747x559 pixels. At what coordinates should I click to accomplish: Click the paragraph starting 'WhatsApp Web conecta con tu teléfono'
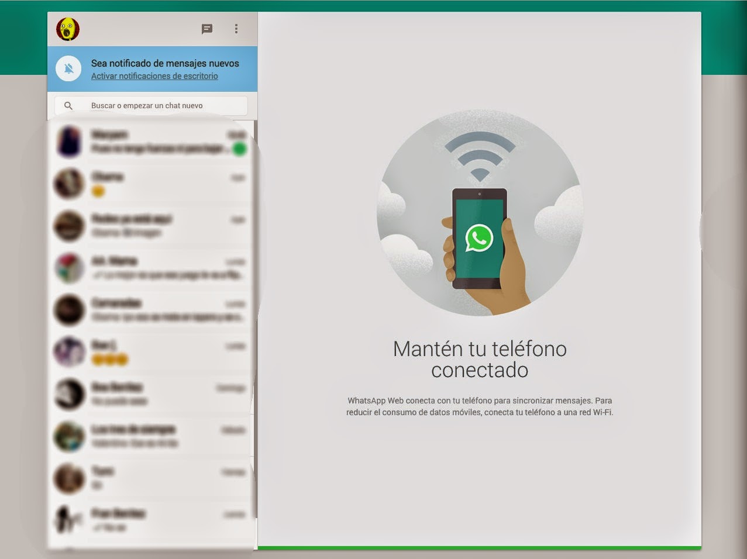click(x=480, y=406)
